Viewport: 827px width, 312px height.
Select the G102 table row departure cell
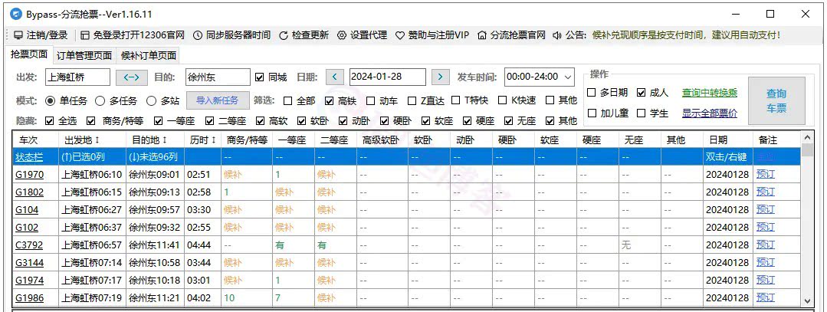92,228
